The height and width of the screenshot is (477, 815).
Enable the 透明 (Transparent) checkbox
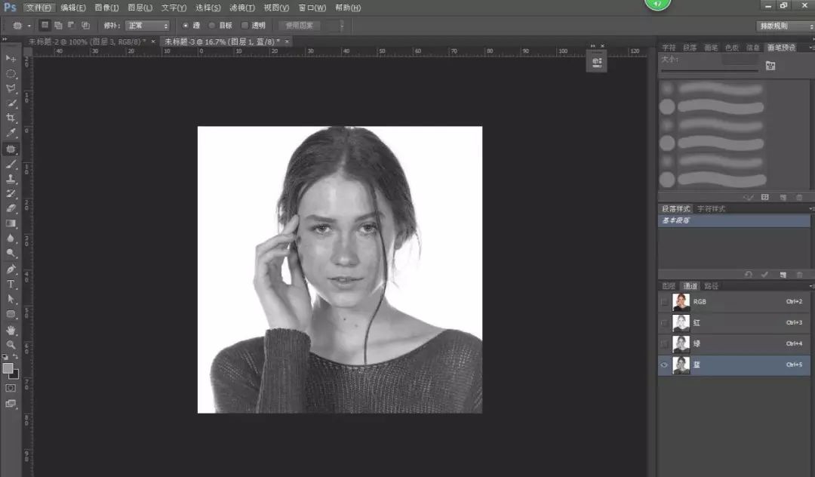[x=244, y=26]
